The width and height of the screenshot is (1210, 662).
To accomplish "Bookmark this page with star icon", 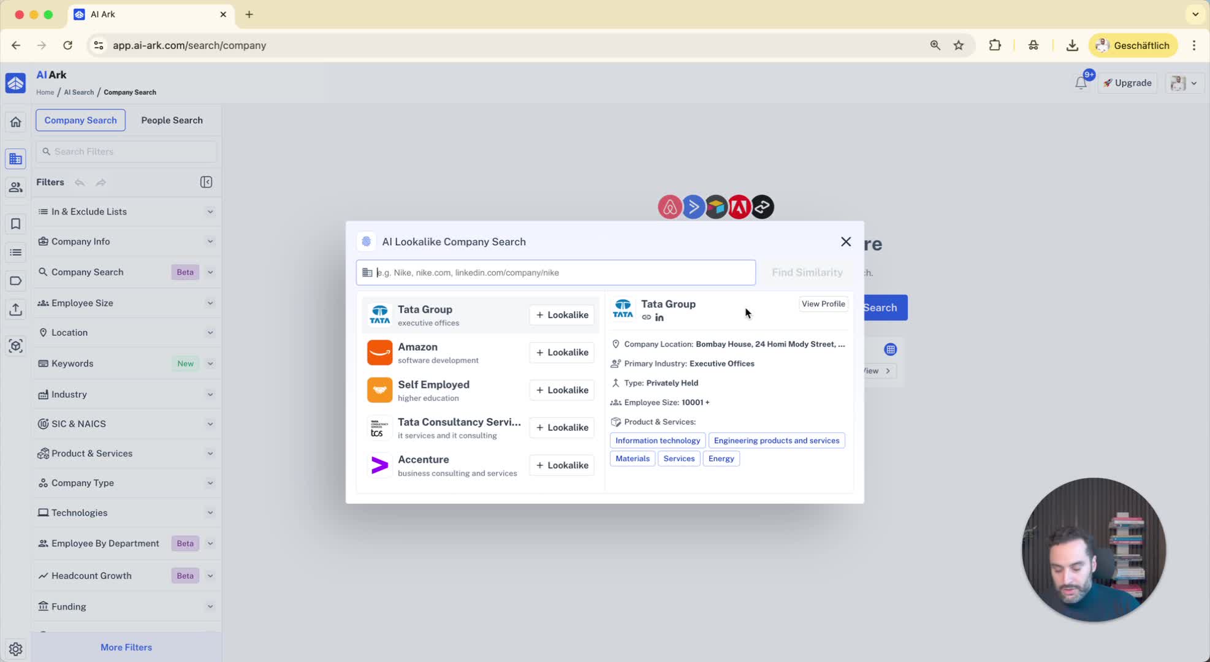I will pyautogui.click(x=959, y=45).
